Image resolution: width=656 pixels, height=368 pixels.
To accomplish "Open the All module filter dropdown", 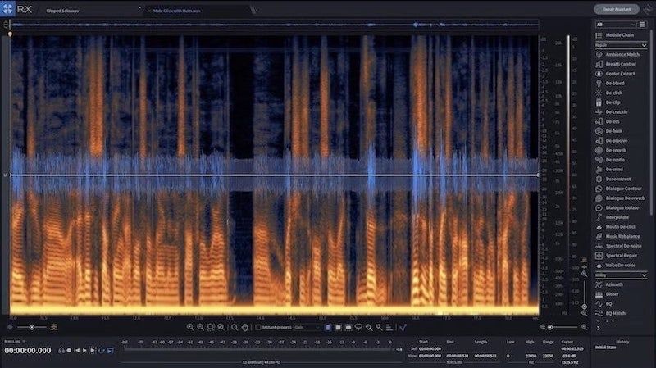I will point(614,25).
